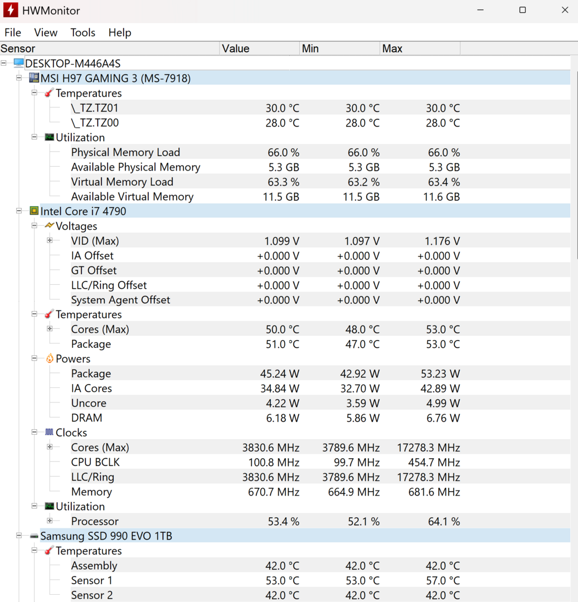Click the thermometer icon of CPU Temperatures
Screen dimensions: 578x602
click(49, 314)
